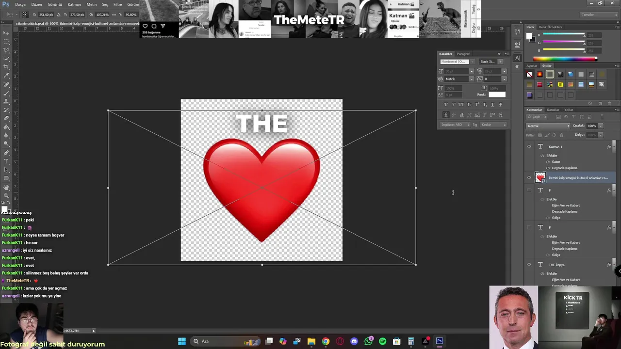Select the Clone Stamp tool
This screenshot has width=621, height=349.
coord(6,101)
